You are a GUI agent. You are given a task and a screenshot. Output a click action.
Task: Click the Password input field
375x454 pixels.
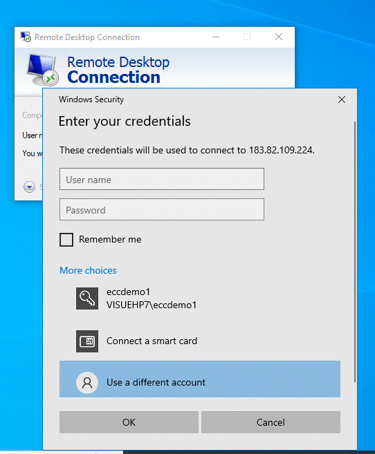pos(162,209)
